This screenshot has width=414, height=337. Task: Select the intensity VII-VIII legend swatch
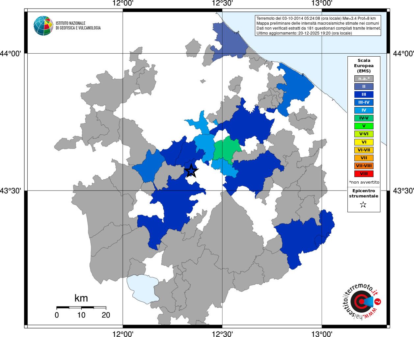pyautogui.click(x=364, y=166)
